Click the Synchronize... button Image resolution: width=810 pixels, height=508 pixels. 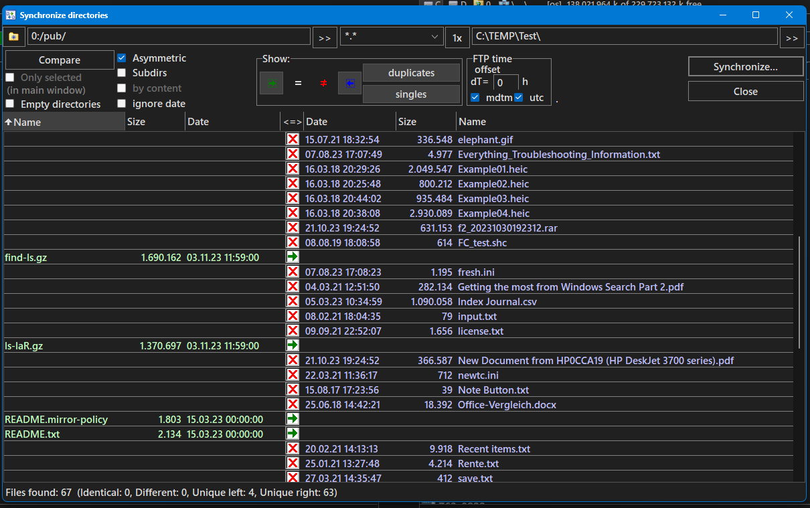(745, 67)
